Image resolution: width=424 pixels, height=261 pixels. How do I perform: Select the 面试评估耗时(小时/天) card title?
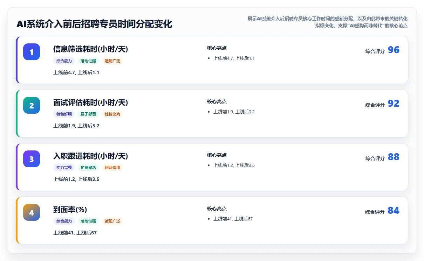pos(90,103)
